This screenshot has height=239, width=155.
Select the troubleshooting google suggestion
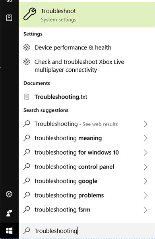pyautogui.click(x=87, y=181)
